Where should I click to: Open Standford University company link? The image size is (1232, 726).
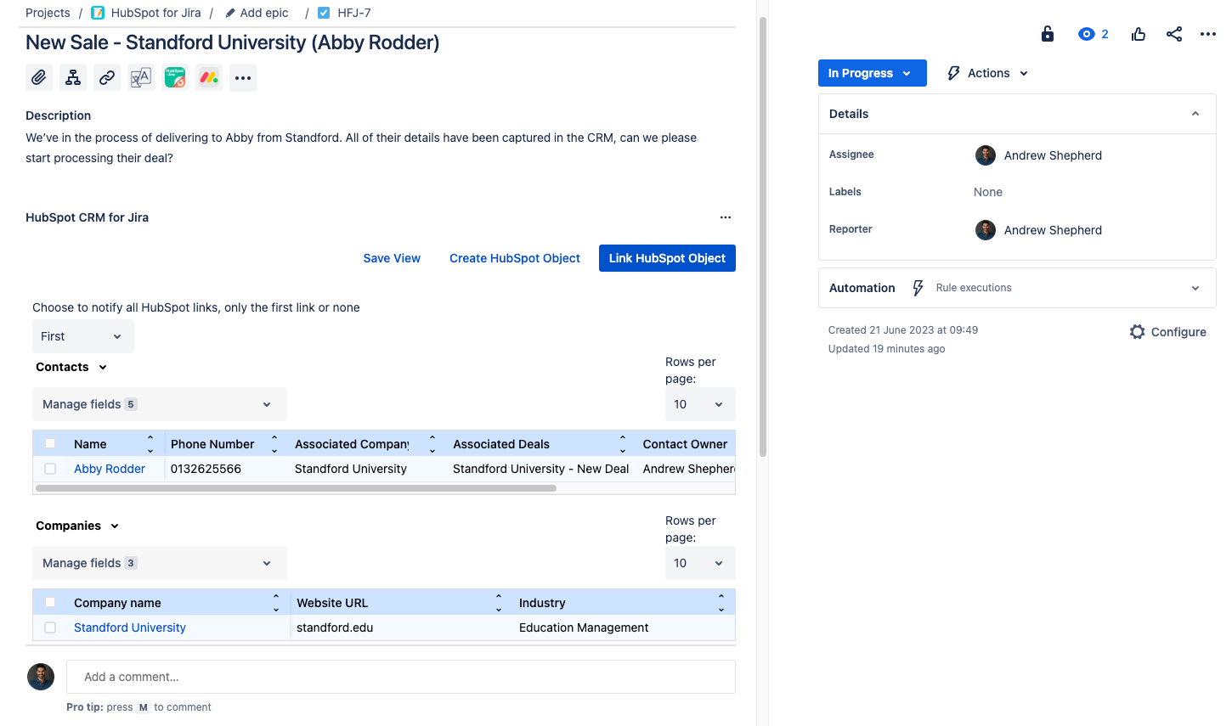pyautogui.click(x=130, y=628)
